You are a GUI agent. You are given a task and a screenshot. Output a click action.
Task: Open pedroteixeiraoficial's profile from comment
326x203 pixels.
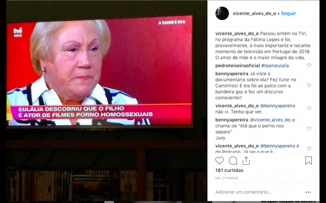point(238,66)
